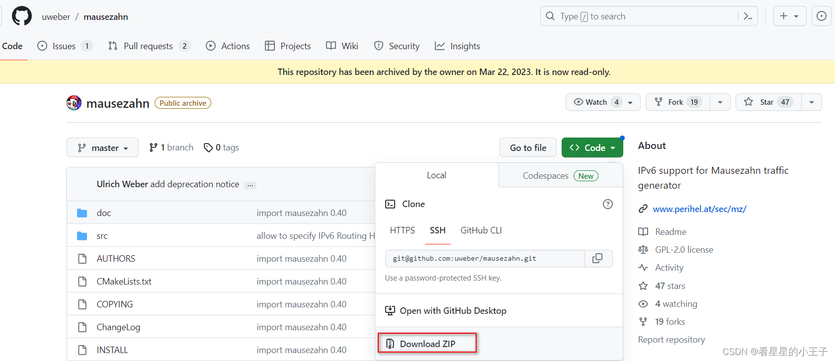Click the Ulrich Weber author name
Viewport: 835px width, 361px height.
[x=122, y=184]
